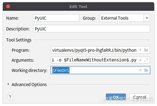The width and height of the screenshot is (157, 106).
Task: Close the Edit Tool dialog window
Action: click(x=8, y=6)
